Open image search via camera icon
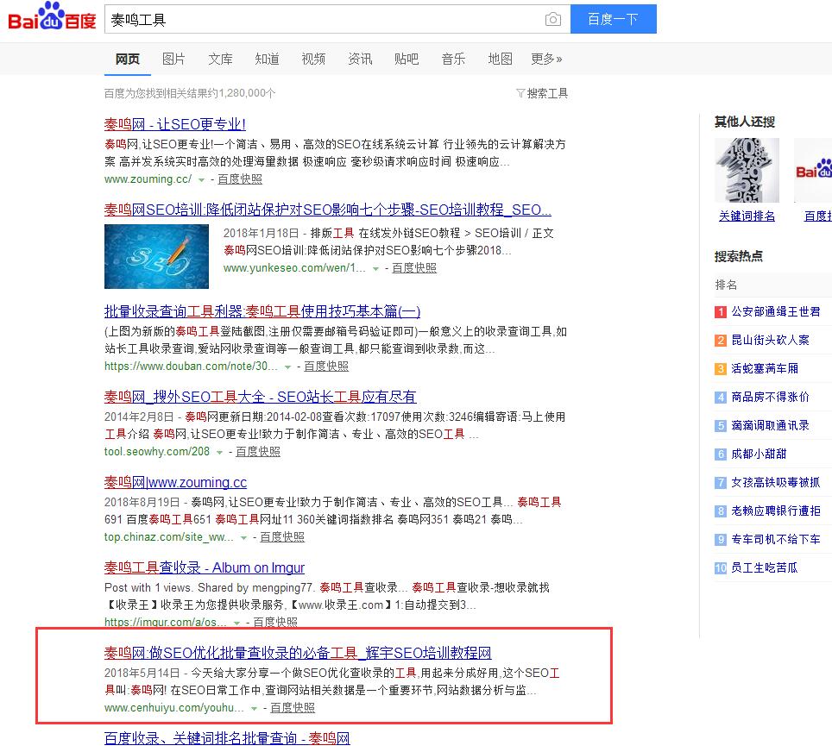 tap(553, 18)
